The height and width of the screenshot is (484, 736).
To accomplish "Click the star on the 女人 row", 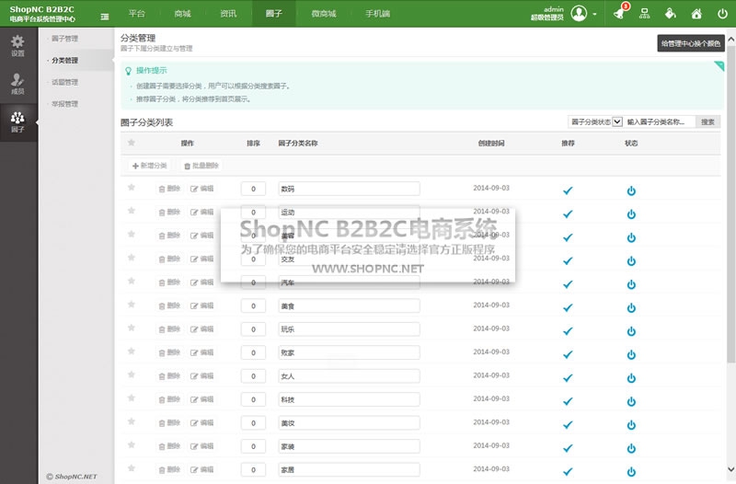I will (132, 375).
